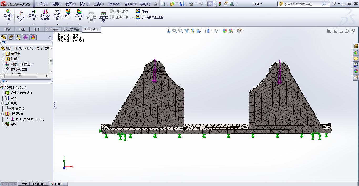Click the Apply Scene icon
The width and height of the screenshot is (359, 186).
(230, 31)
